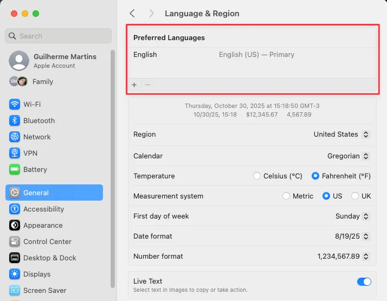Click the 10/30/25, 15:18 short date
The width and height of the screenshot is (387, 301).
[x=215, y=114]
